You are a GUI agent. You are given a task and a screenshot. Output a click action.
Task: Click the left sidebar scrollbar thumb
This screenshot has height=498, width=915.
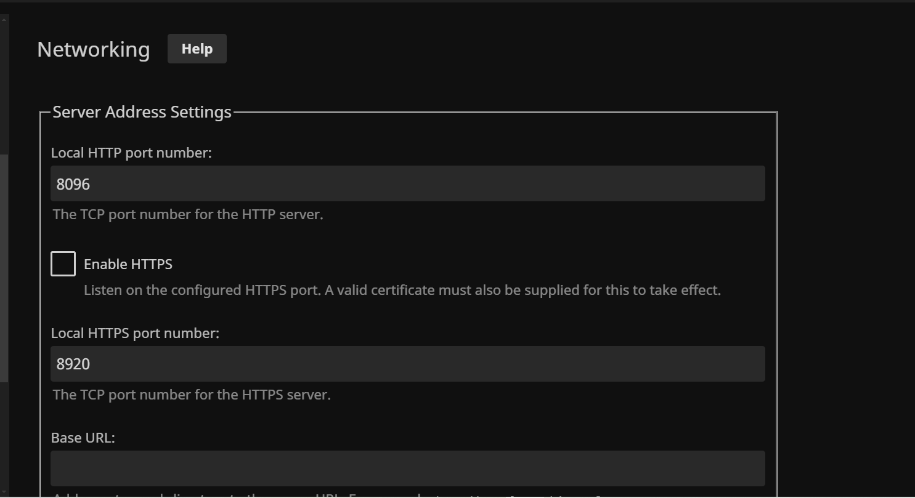click(4, 268)
